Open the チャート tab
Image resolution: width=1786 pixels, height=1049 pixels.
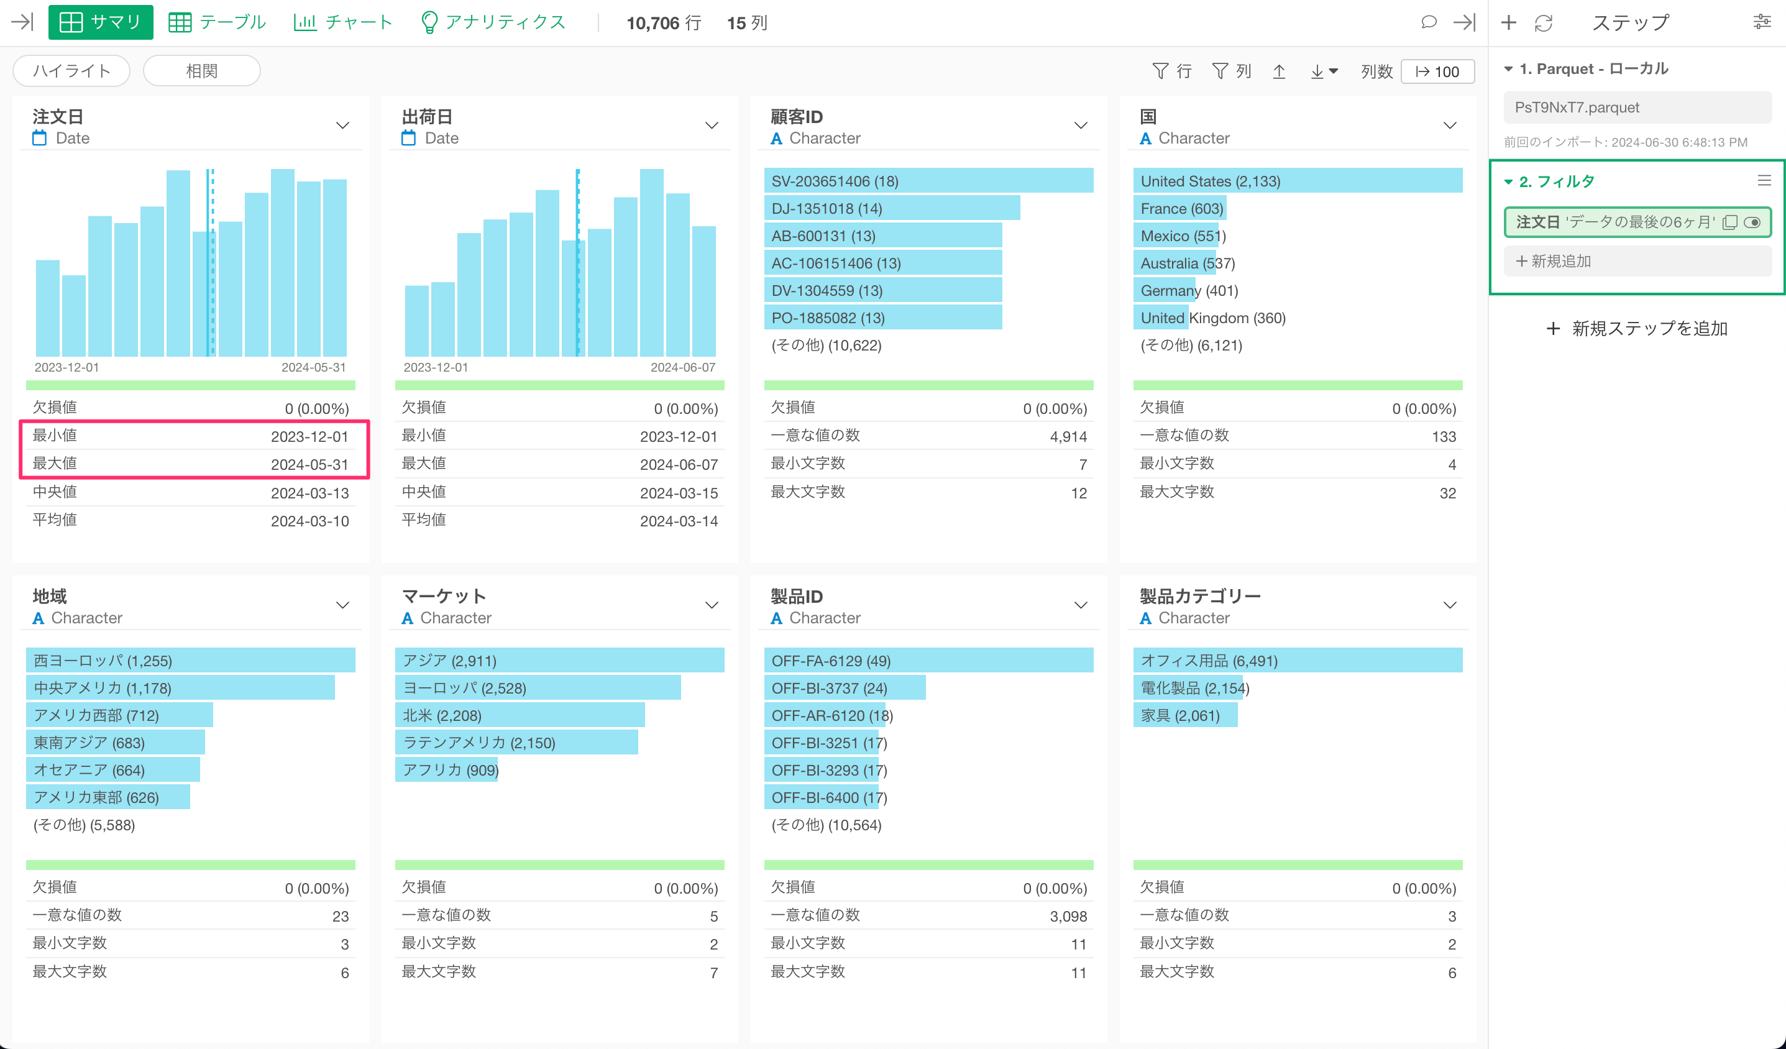[x=343, y=22]
